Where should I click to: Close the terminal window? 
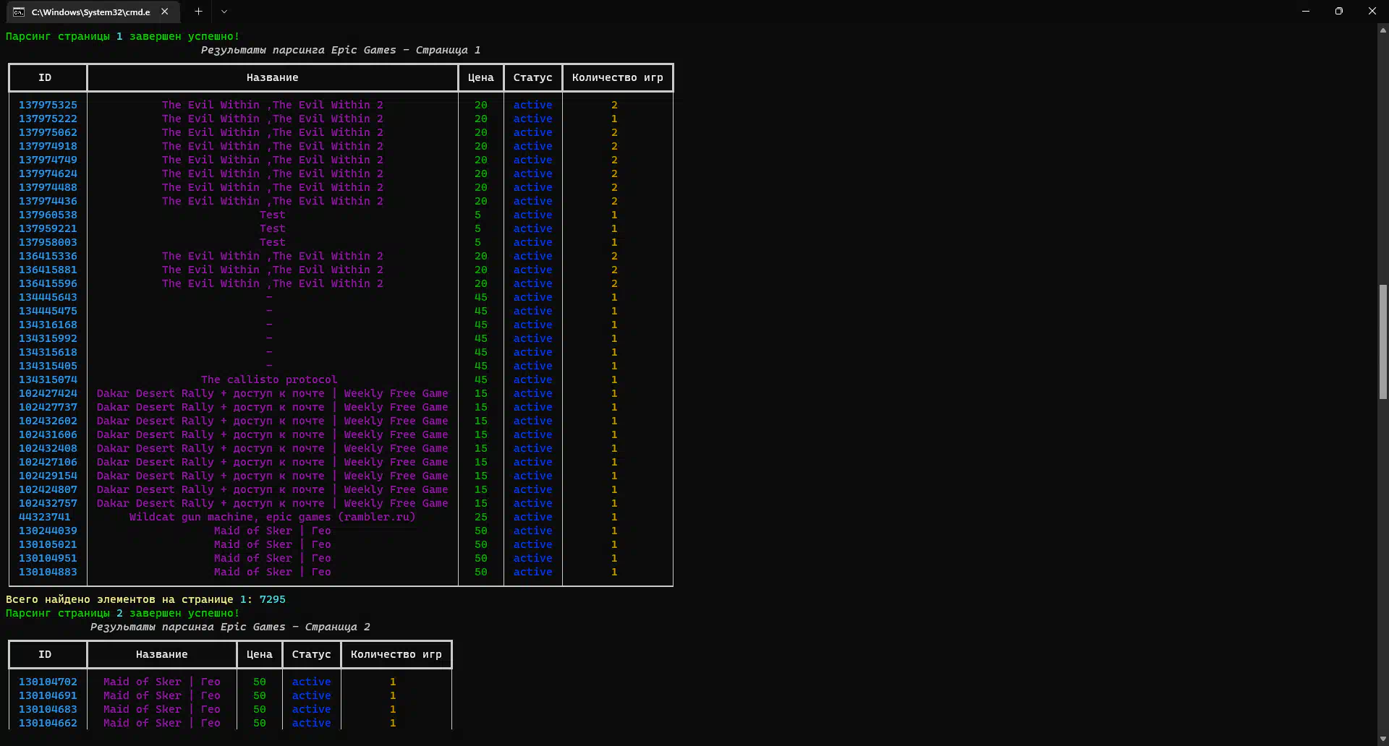click(x=1372, y=11)
